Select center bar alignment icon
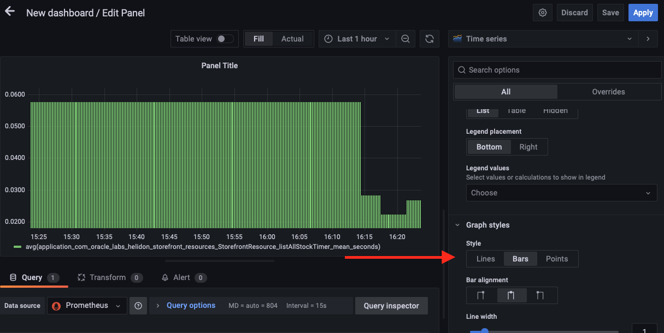Image resolution: width=664 pixels, height=333 pixels. click(x=511, y=295)
